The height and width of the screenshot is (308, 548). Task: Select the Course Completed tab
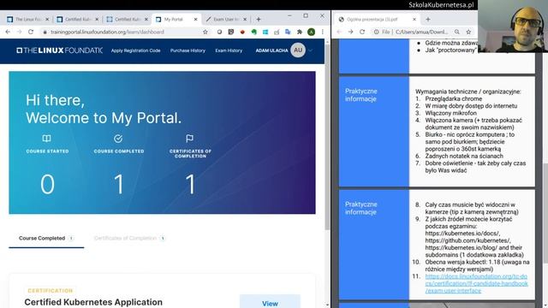click(46, 238)
